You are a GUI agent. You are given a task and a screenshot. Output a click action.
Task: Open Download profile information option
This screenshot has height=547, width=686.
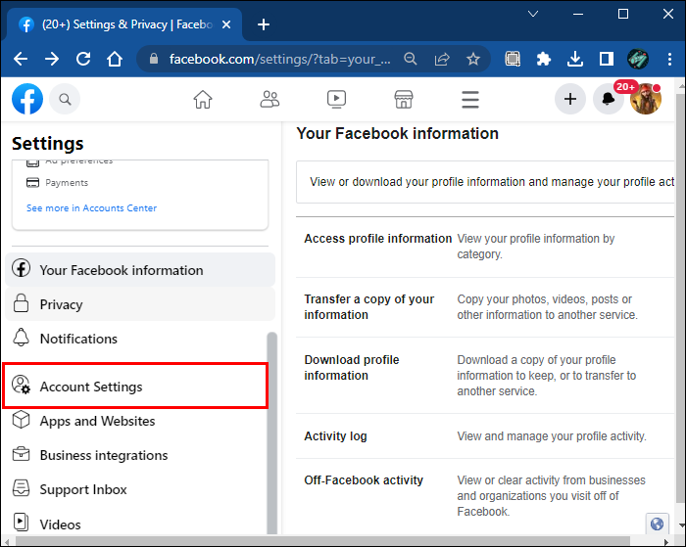pyautogui.click(x=351, y=368)
